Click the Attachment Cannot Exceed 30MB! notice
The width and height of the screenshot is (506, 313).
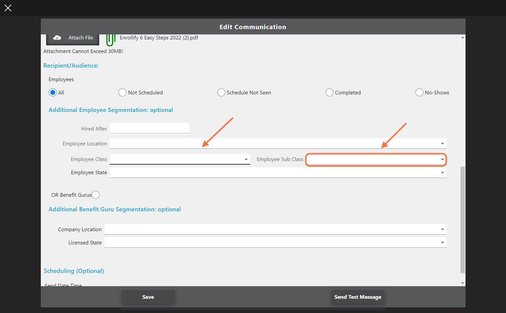[83, 51]
